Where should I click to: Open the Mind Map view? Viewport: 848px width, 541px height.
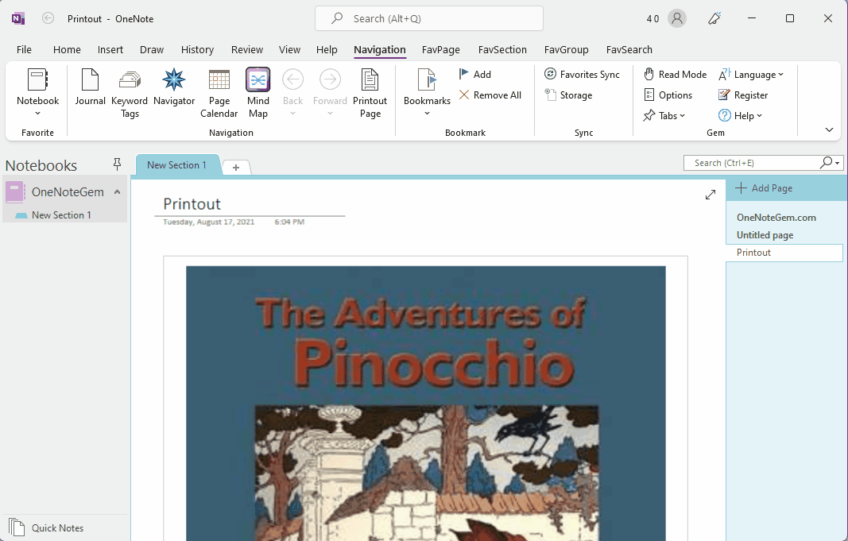click(x=258, y=93)
